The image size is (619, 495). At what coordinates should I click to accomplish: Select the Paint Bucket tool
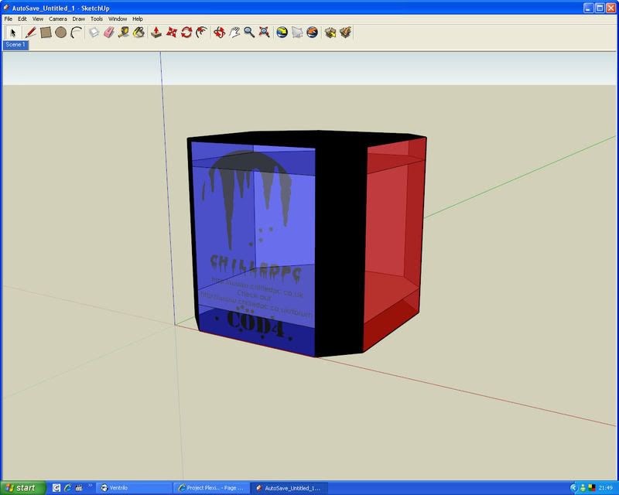(139, 32)
